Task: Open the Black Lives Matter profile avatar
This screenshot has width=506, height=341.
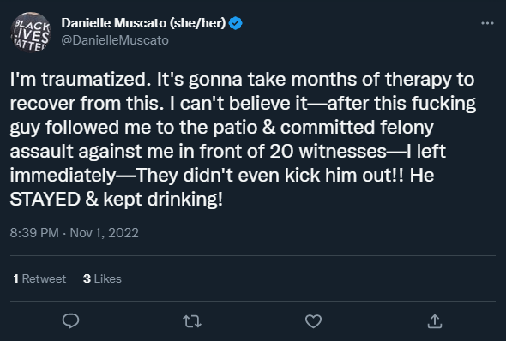Action: click(x=31, y=33)
